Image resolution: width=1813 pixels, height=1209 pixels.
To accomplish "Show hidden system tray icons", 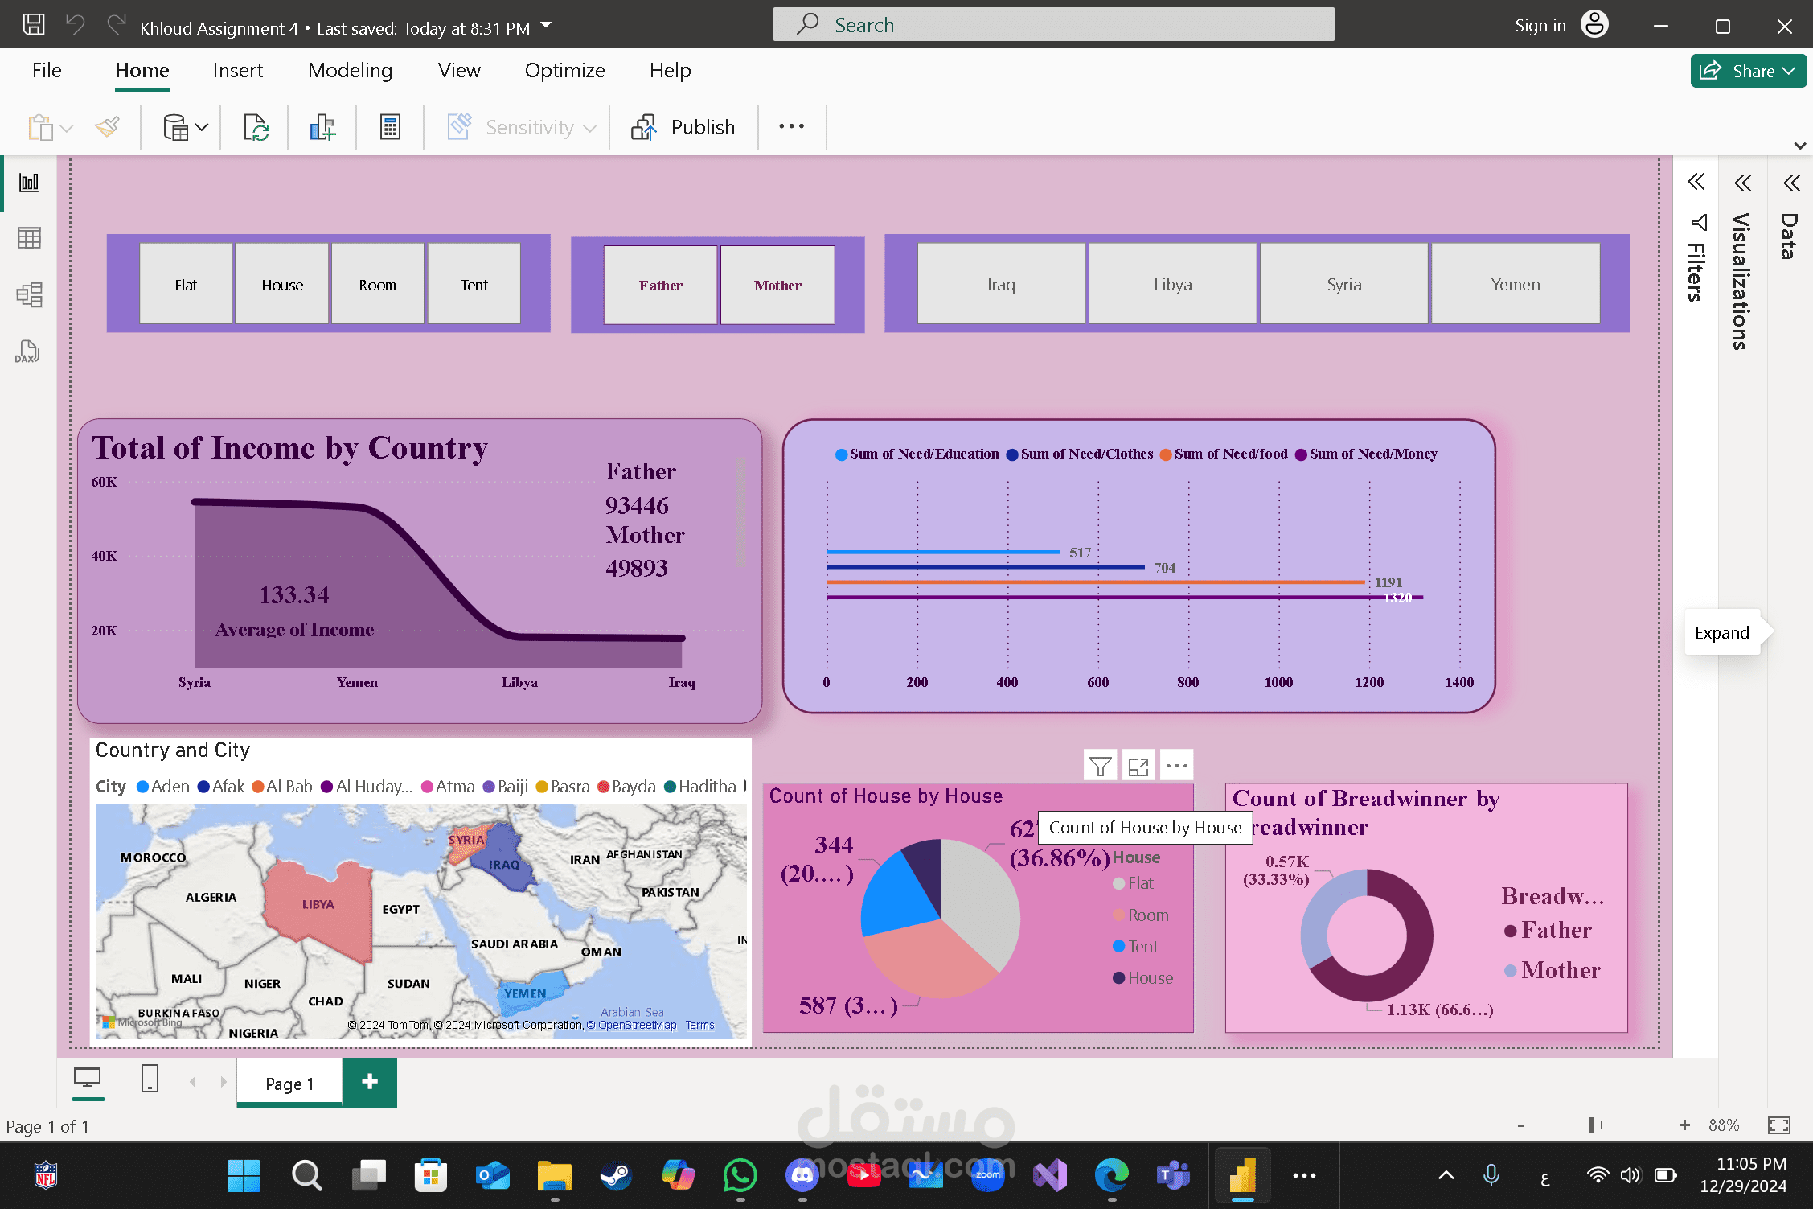I will (x=1446, y=1175).
